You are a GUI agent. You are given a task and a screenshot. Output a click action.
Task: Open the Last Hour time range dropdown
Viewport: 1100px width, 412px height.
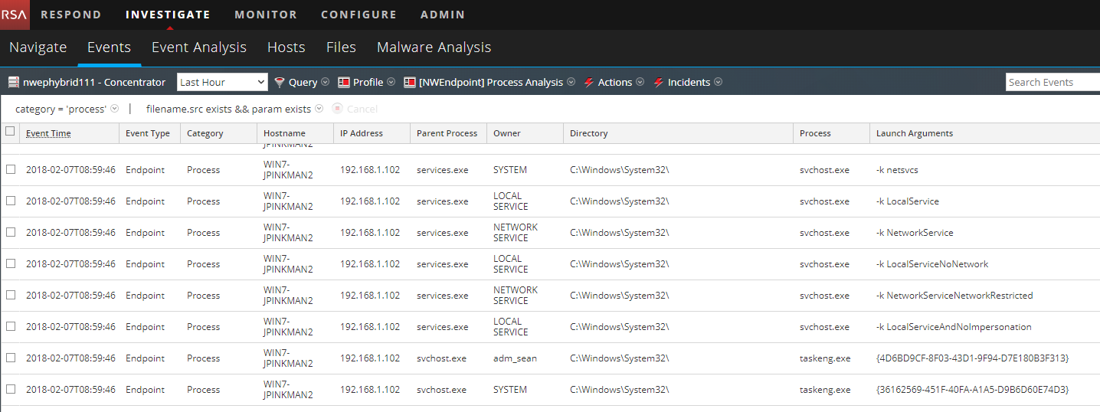222,82
